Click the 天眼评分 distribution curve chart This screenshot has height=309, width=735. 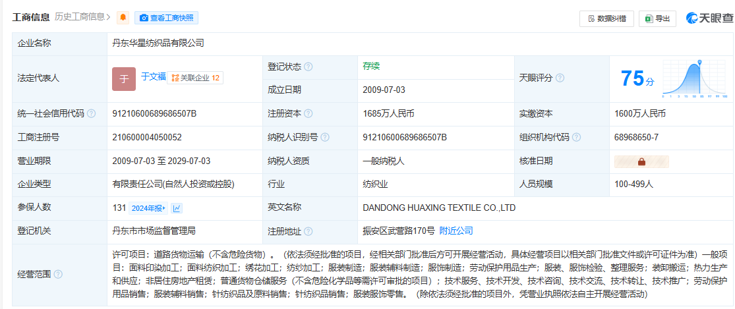[x=695, y=78]
